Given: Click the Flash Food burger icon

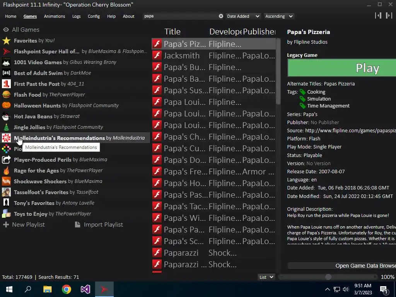Looking at the screenshot, I should [x=6, y=95].
